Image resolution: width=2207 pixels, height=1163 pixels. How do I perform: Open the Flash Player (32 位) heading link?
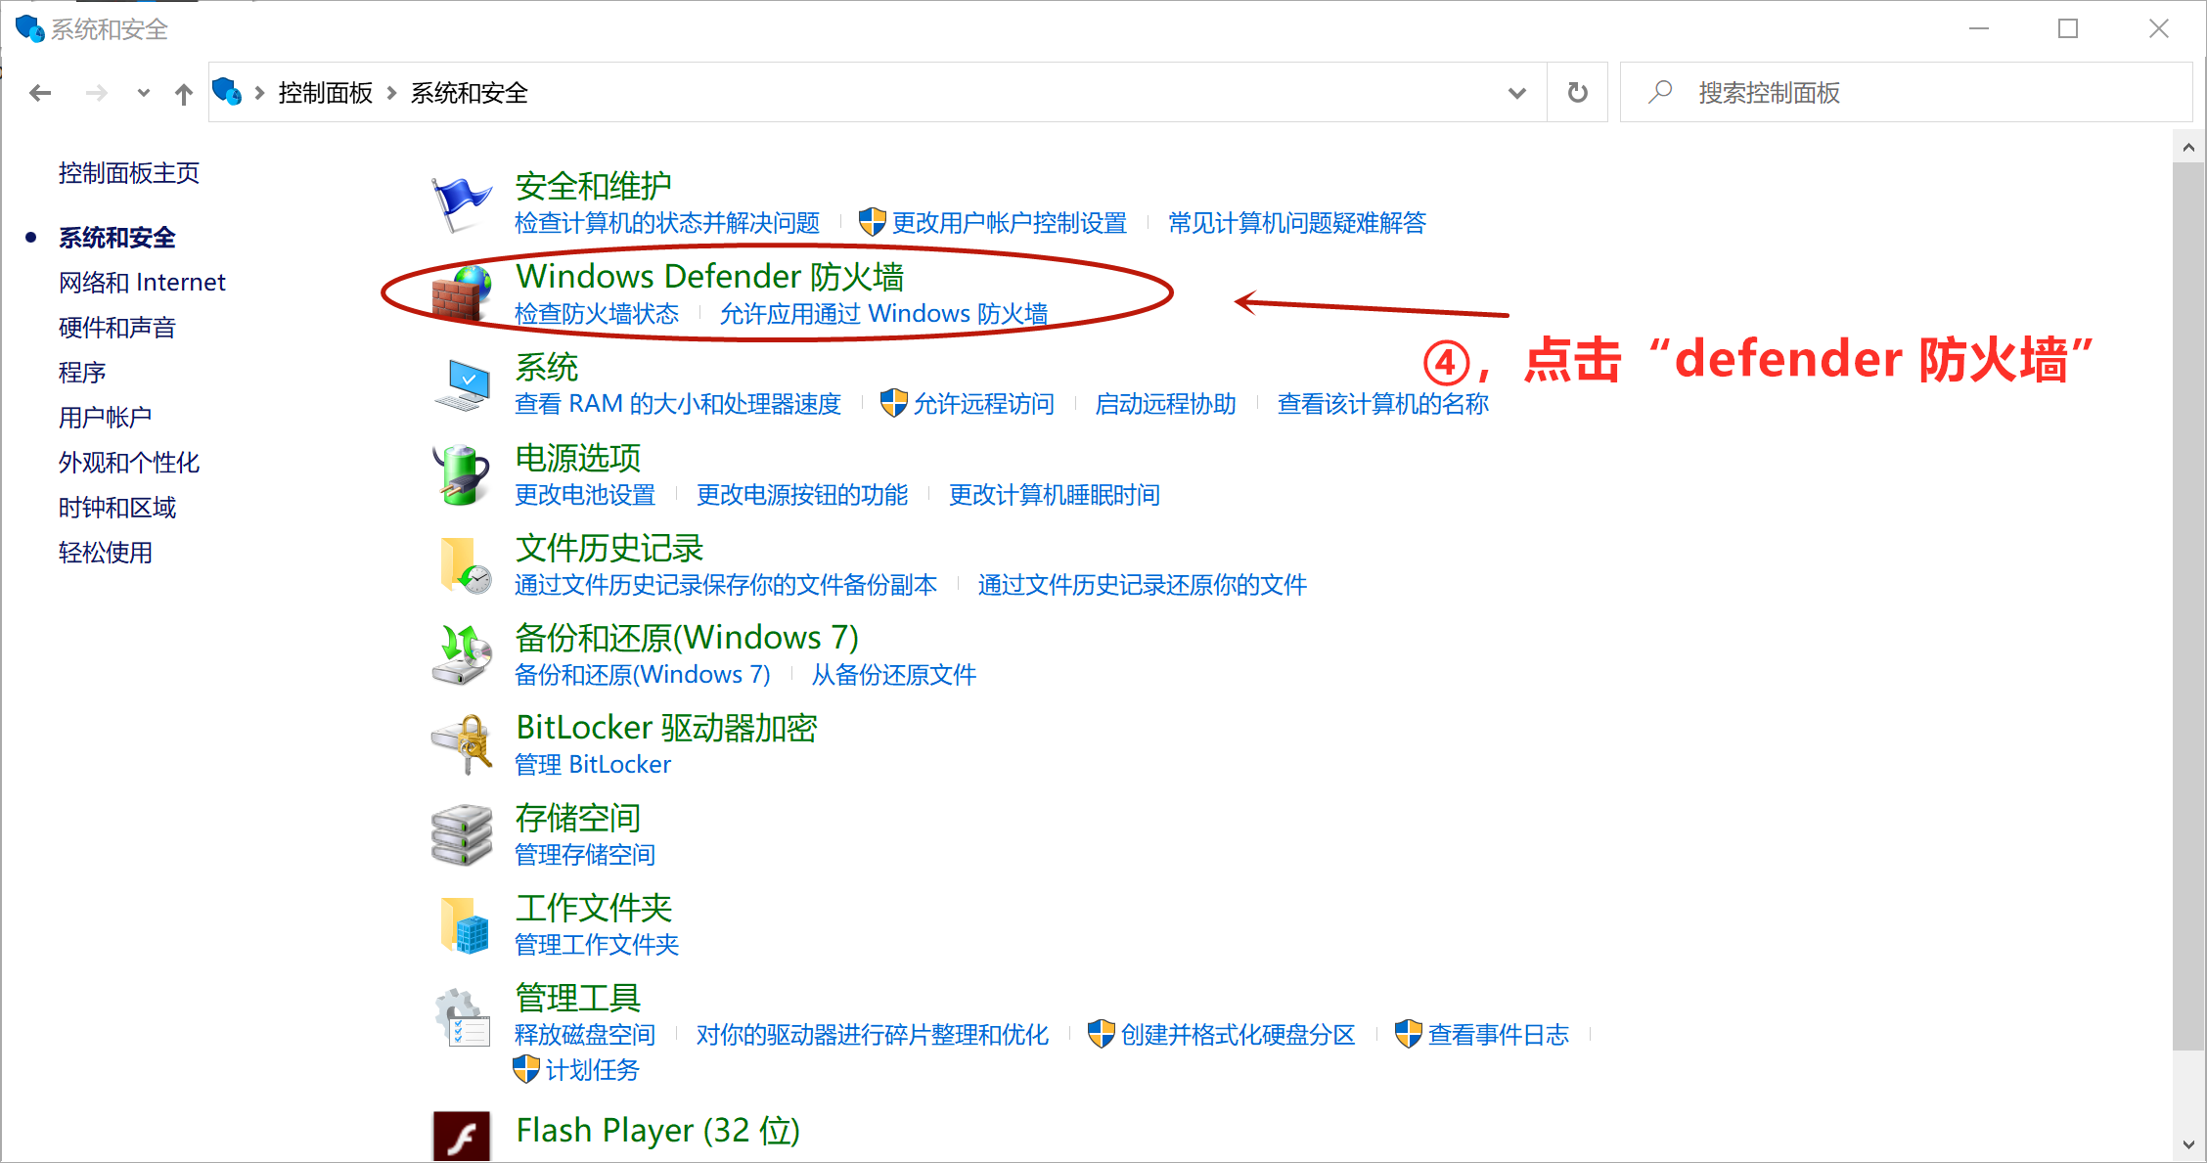tap(658, 1131)
